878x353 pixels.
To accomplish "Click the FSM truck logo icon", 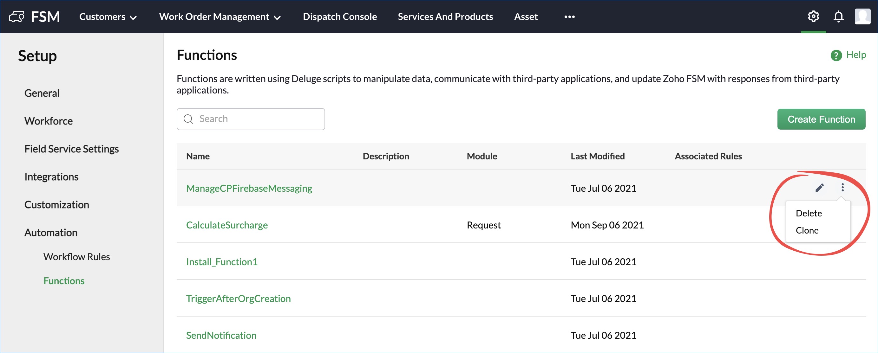I will [x=16, y=16].
